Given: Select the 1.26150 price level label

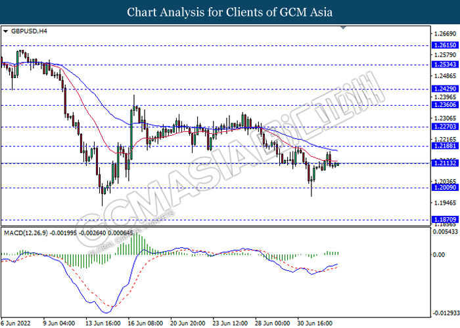Looking at the screenshot, I should click(445, 45).
